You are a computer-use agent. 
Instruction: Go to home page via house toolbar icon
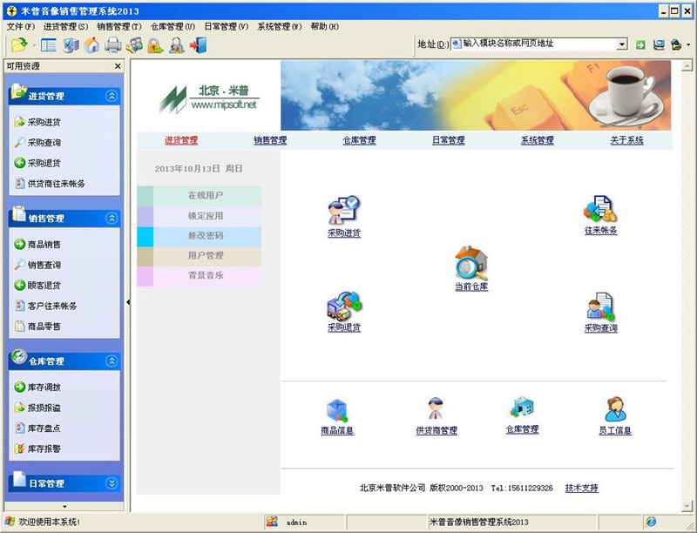[91, 45]
